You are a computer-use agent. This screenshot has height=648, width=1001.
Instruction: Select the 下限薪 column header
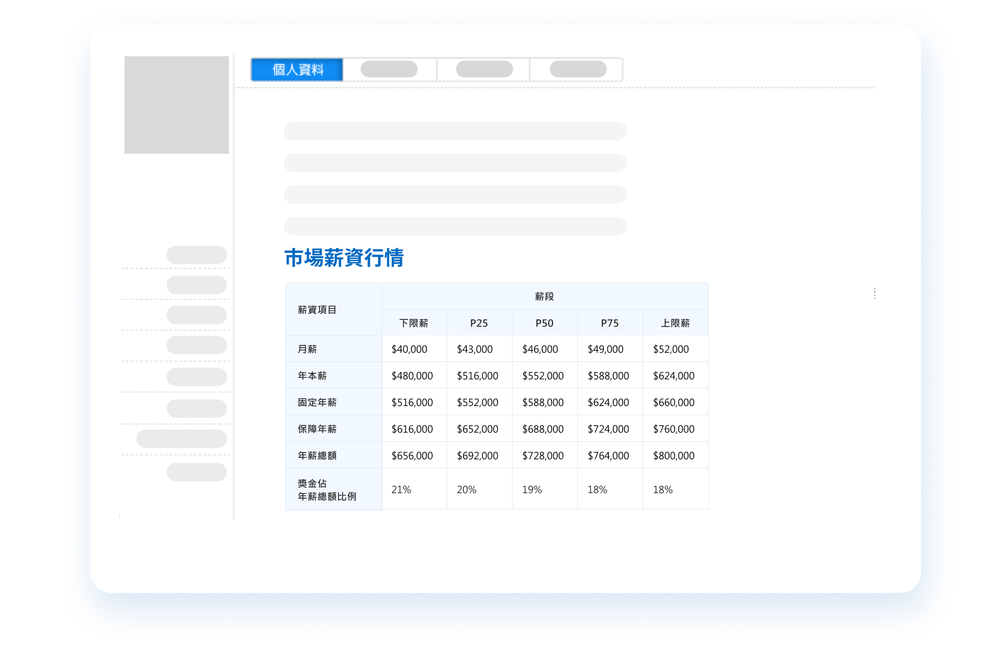[x=414, y=323]
